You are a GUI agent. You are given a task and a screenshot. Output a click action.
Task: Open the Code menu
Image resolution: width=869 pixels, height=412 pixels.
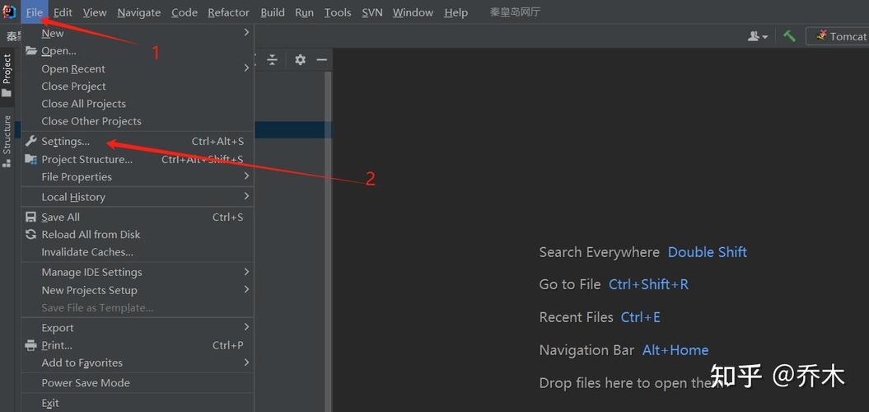(x=185, y=12)
